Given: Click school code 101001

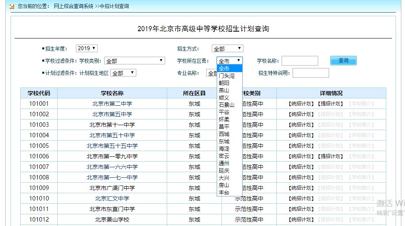Looking at the screenshot, I should (39, 104).
